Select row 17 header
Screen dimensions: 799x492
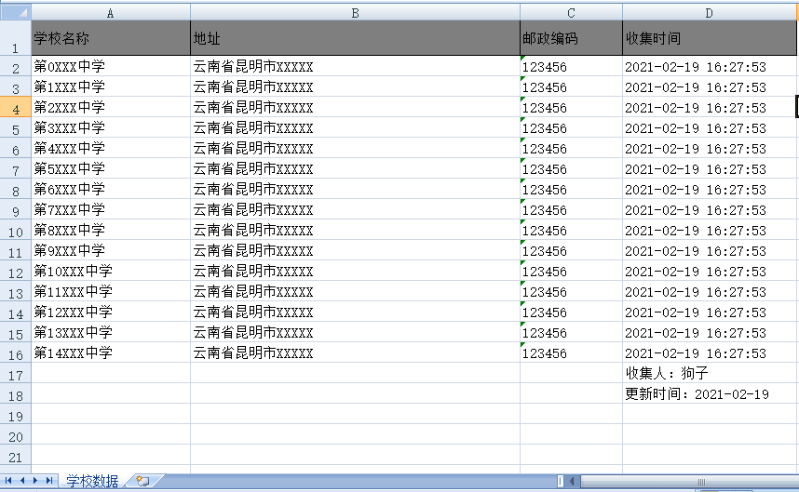(x=16, y=373)
